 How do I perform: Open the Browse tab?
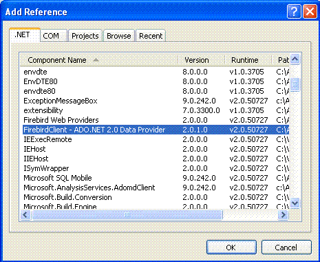coord(119,36)
